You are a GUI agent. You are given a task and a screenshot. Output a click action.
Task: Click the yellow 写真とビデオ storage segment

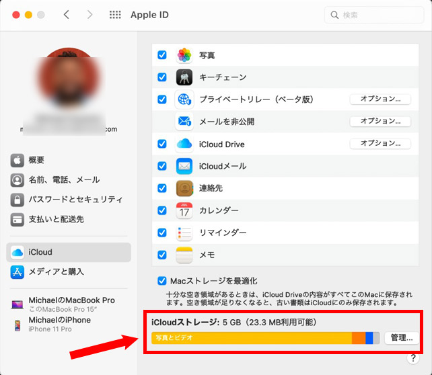click(x=252, y=338)
